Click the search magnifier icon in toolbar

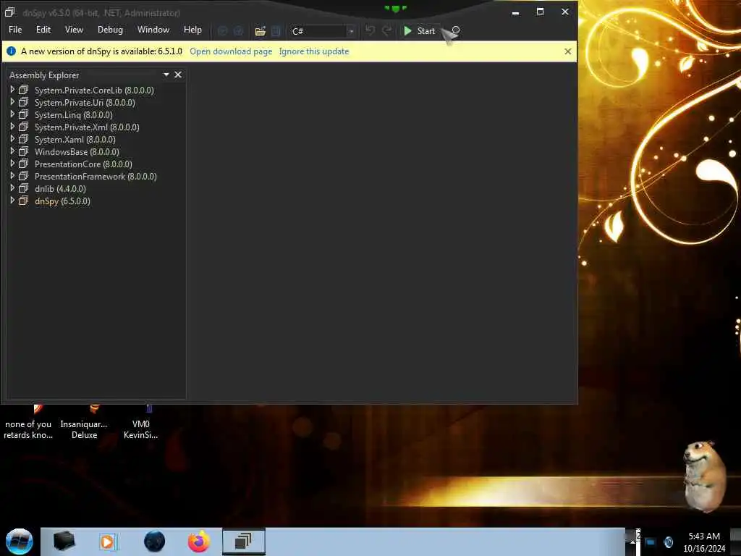click(456, 30)
